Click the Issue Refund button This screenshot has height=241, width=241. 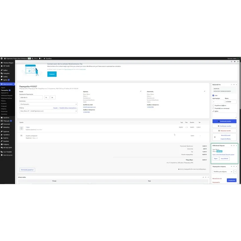pos(224,158)
